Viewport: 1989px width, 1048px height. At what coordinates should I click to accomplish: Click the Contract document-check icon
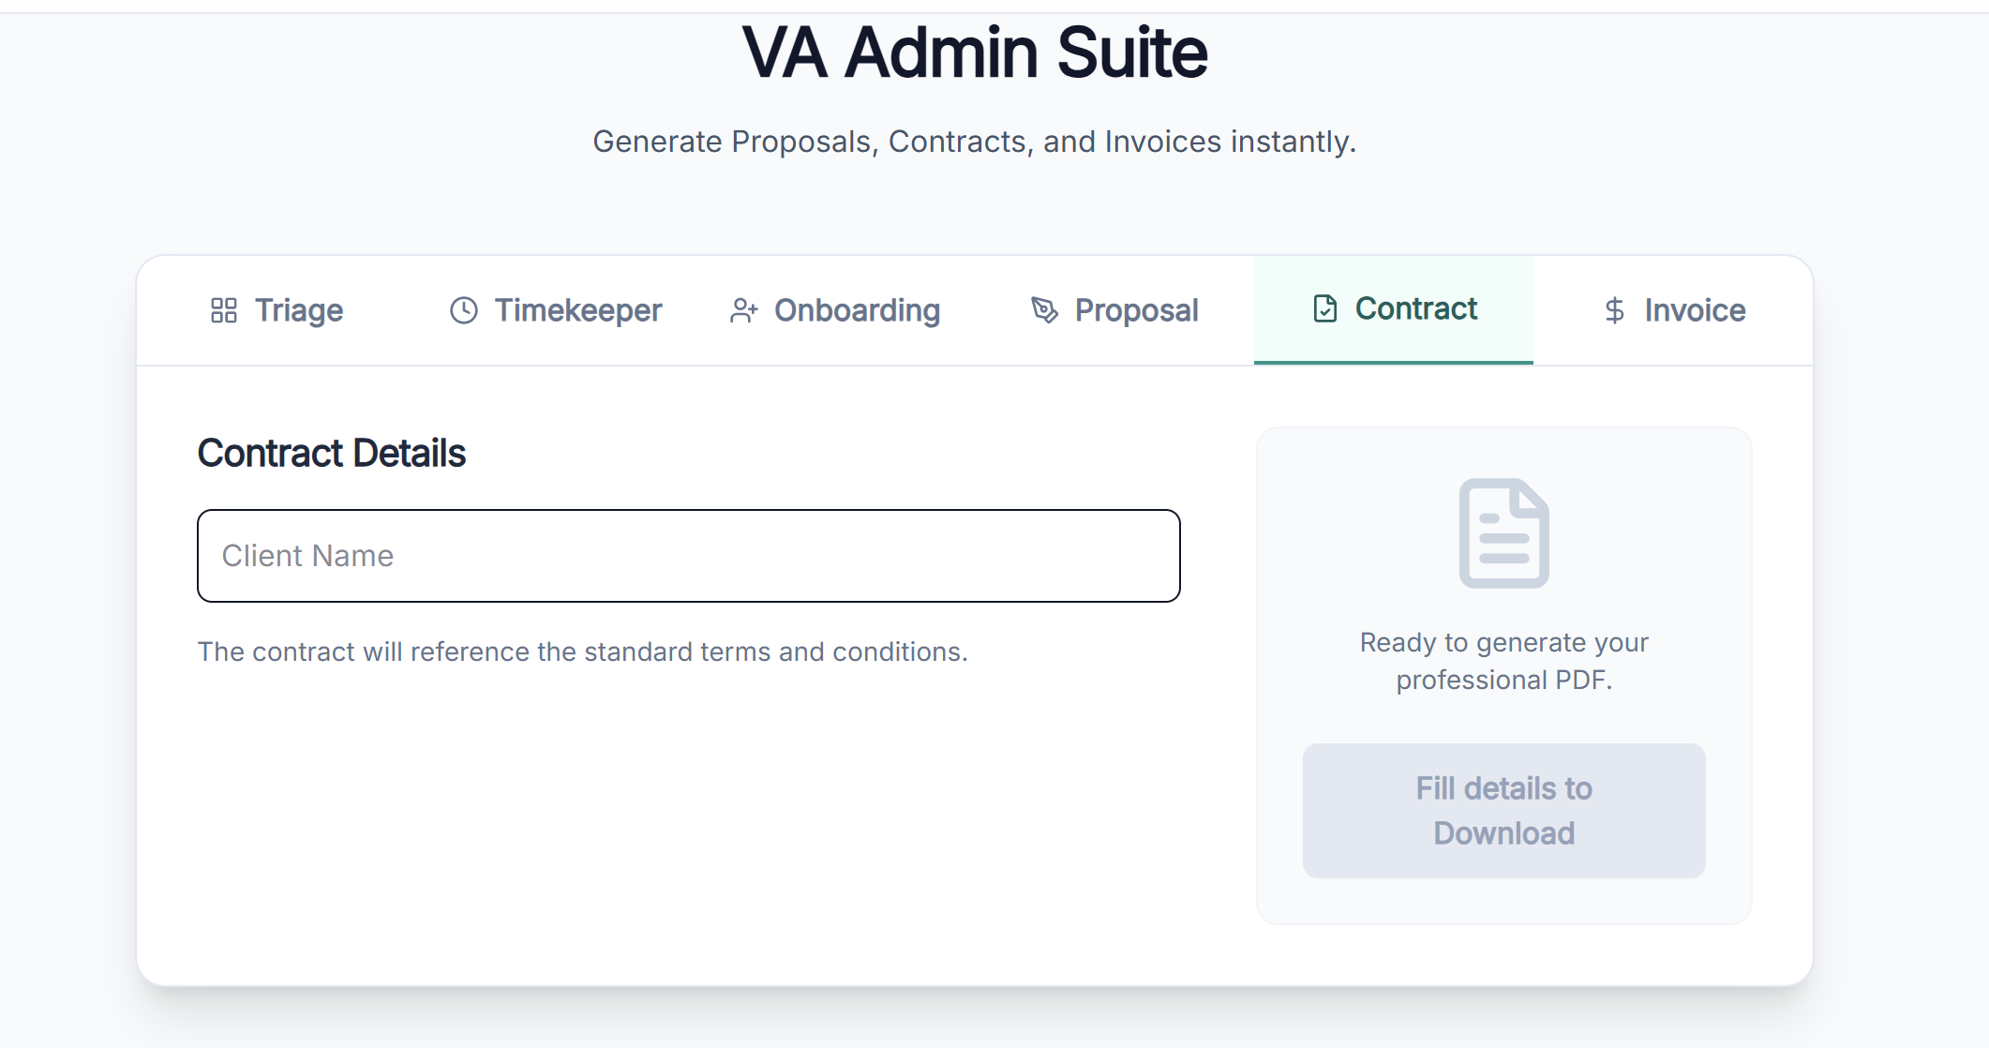point(1325,308)
